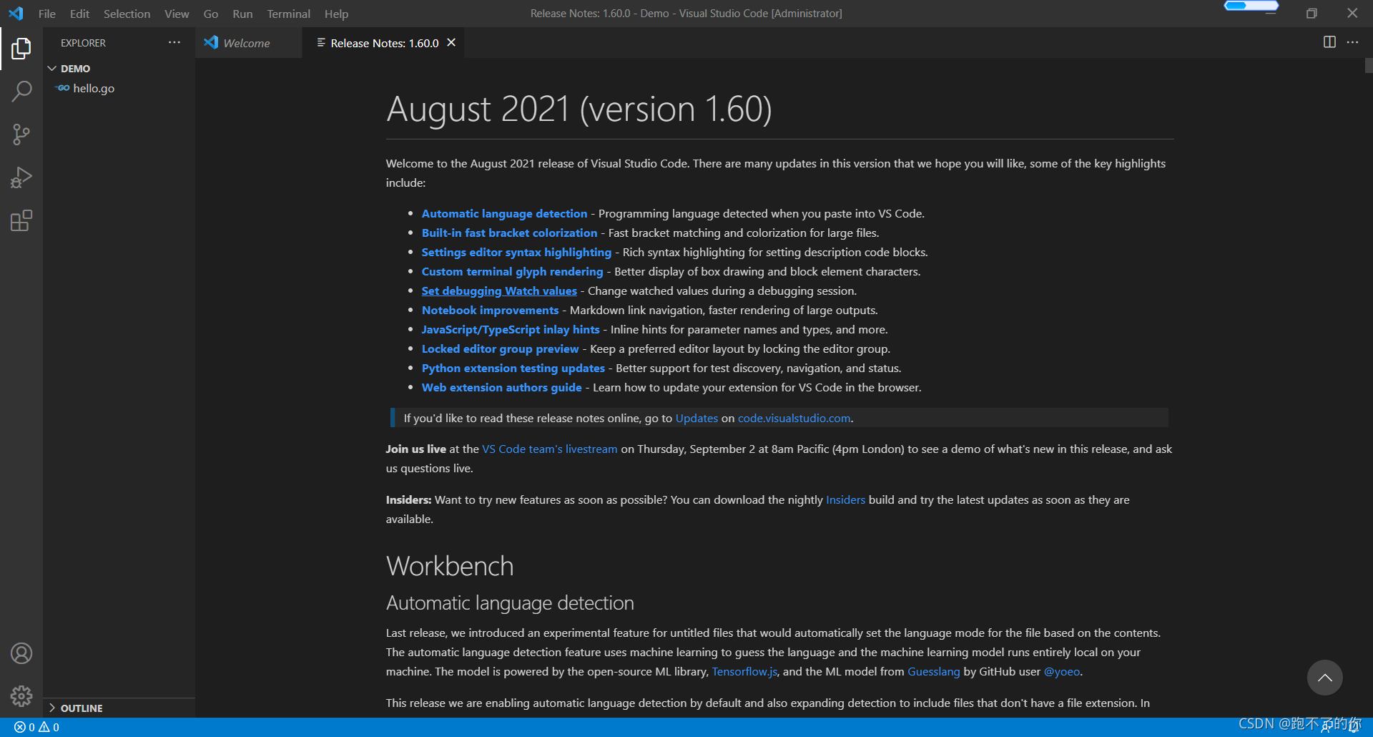Open the Tensorflow.js link

(744, 671)
